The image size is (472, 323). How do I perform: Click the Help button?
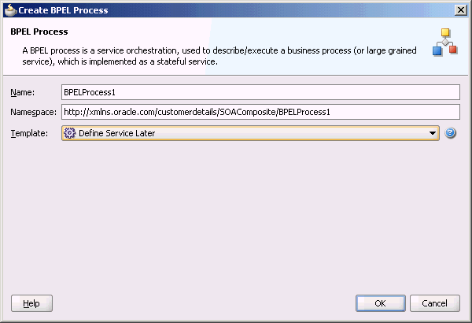[31, 303]
